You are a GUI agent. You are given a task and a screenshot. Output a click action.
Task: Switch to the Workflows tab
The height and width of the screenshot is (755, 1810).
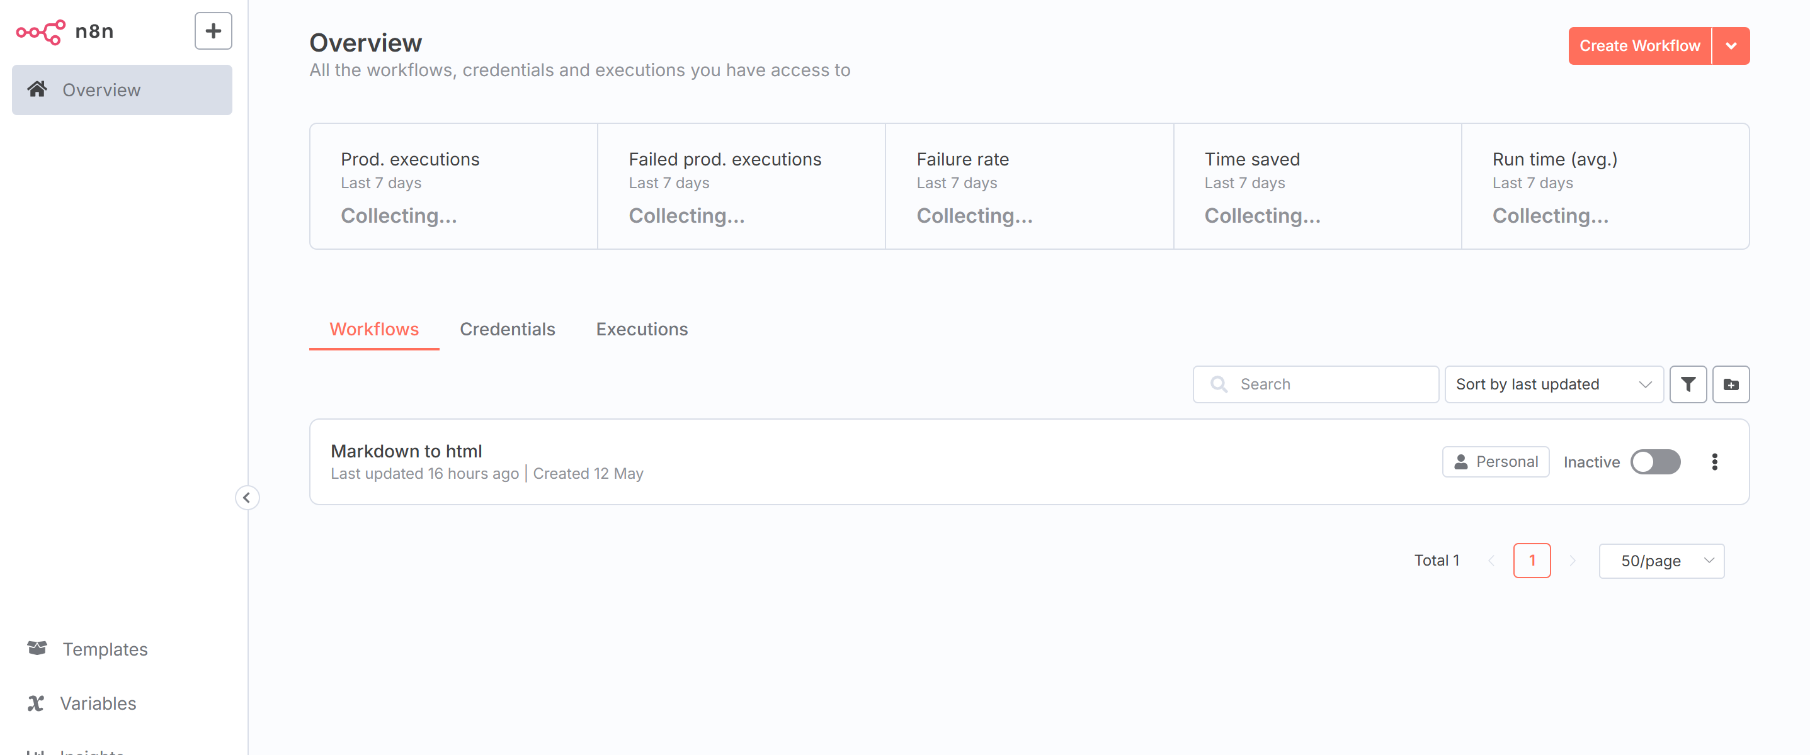[374, 329]
